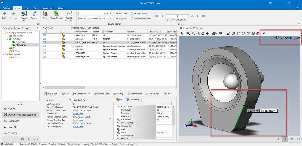Click the magnifier icon below the preview
Screen dimensions: 302x146
tap(278, 139)
